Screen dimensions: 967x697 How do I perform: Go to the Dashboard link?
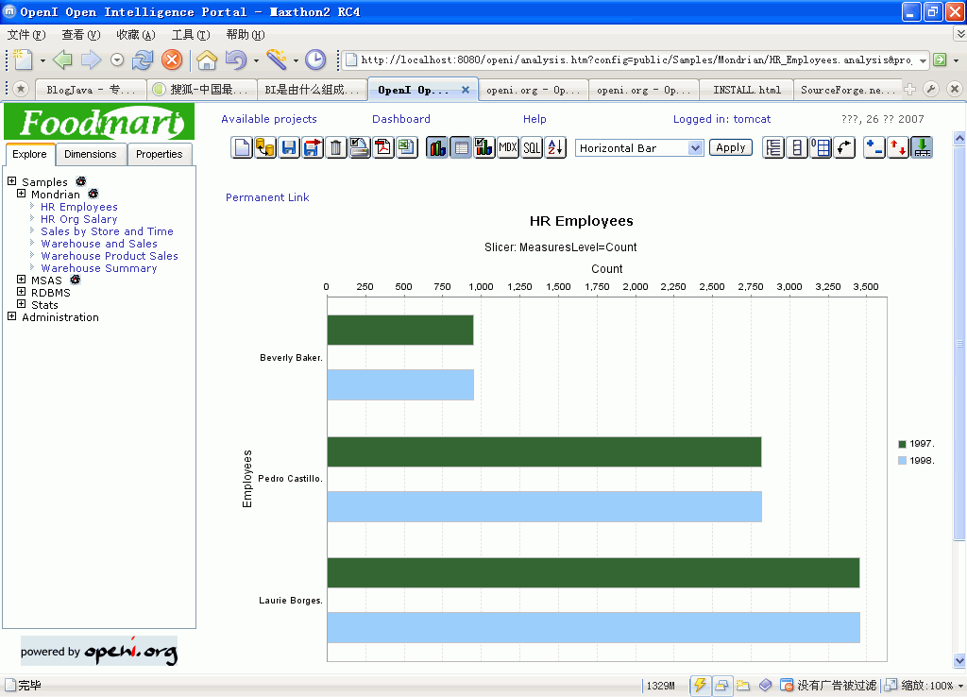point(400,119)
